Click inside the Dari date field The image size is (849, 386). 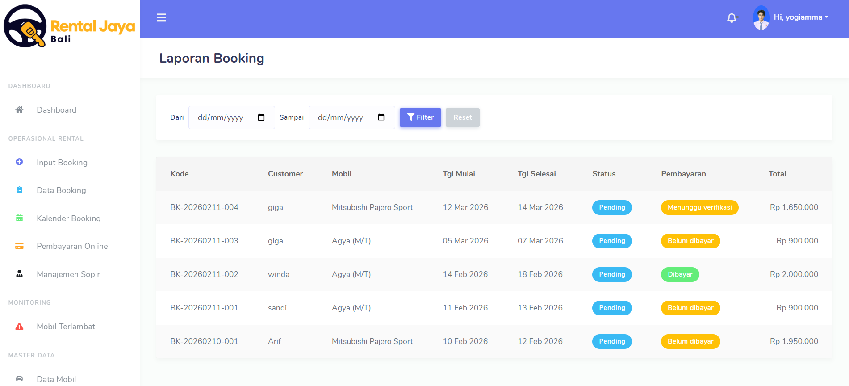(221, 117)
